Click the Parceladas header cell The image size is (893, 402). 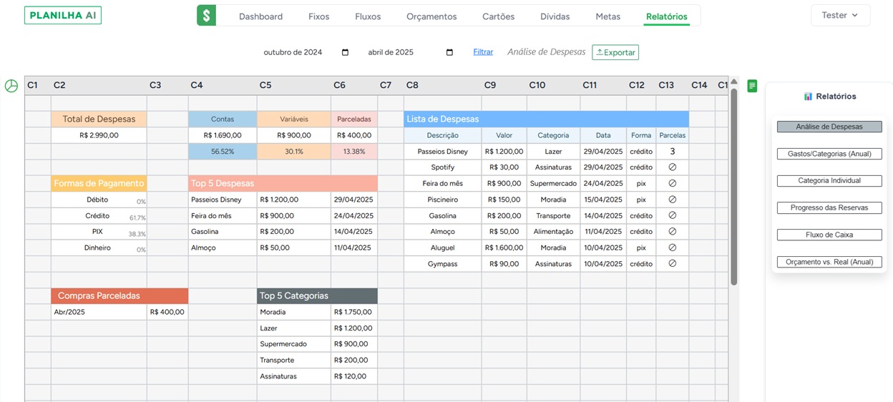[x=354, y=119]
